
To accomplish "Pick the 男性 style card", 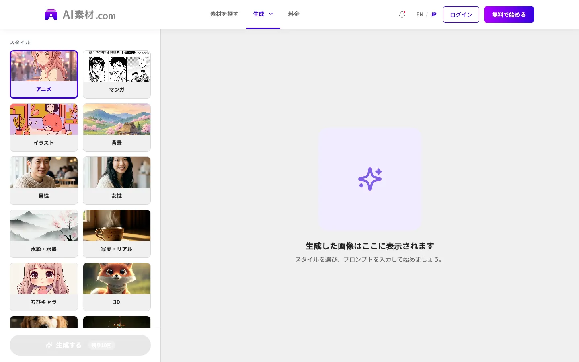I will pyautogui.click(x=44, y=181).
